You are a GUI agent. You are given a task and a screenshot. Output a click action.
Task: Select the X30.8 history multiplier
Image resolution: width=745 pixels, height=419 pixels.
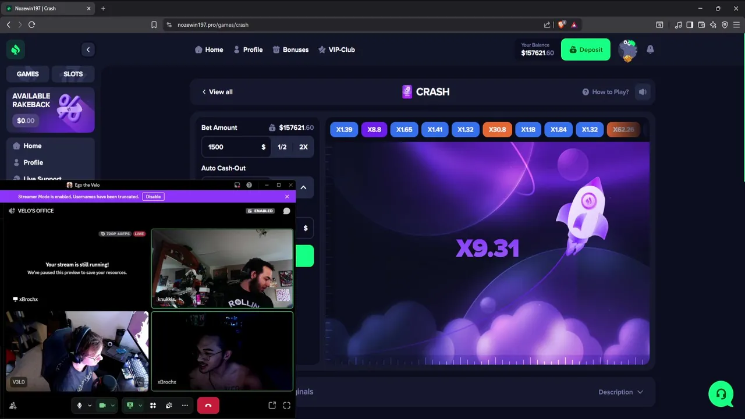(497, 129)
